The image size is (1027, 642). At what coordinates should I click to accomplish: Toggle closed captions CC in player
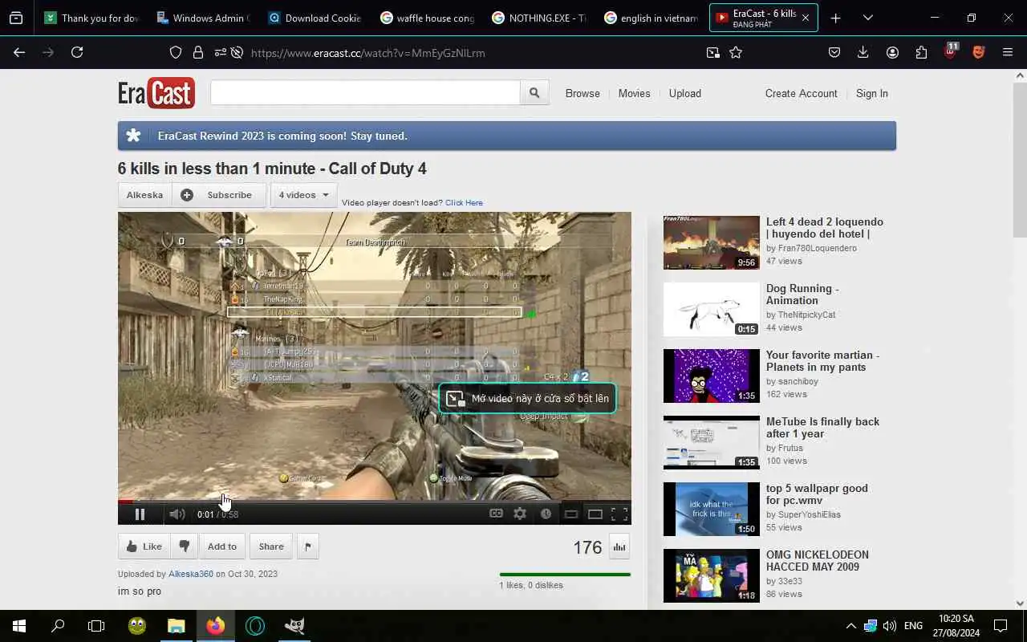point(496,514)
